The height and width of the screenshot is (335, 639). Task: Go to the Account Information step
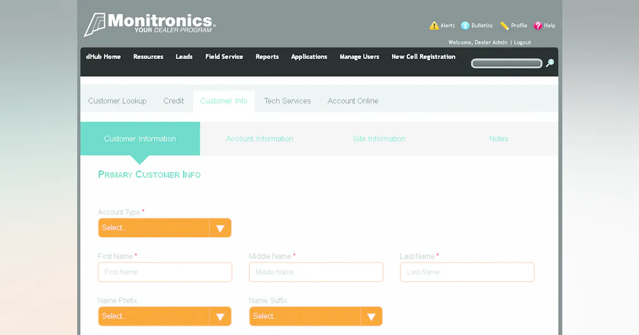(x=259, y=139)
